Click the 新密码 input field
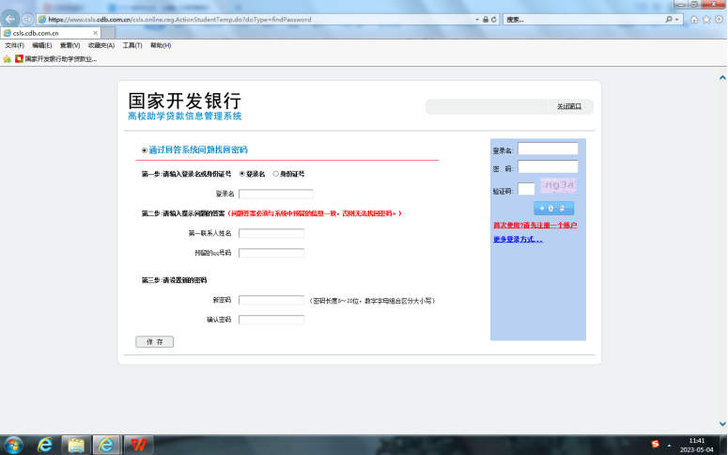Screen dimensions: 728x455 pos(271,301)
